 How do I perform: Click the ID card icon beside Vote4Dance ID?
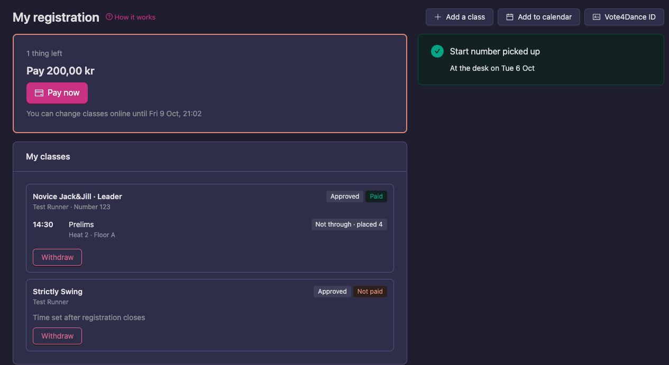pyautogui.click(x=597, y=17)
